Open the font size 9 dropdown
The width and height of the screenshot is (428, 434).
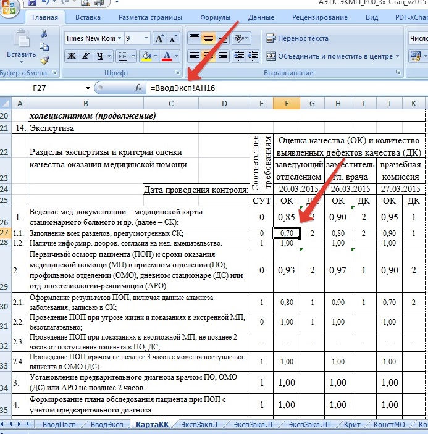146,38
